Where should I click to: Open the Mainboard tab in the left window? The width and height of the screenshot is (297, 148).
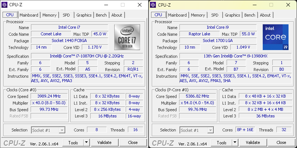[29, 15]
